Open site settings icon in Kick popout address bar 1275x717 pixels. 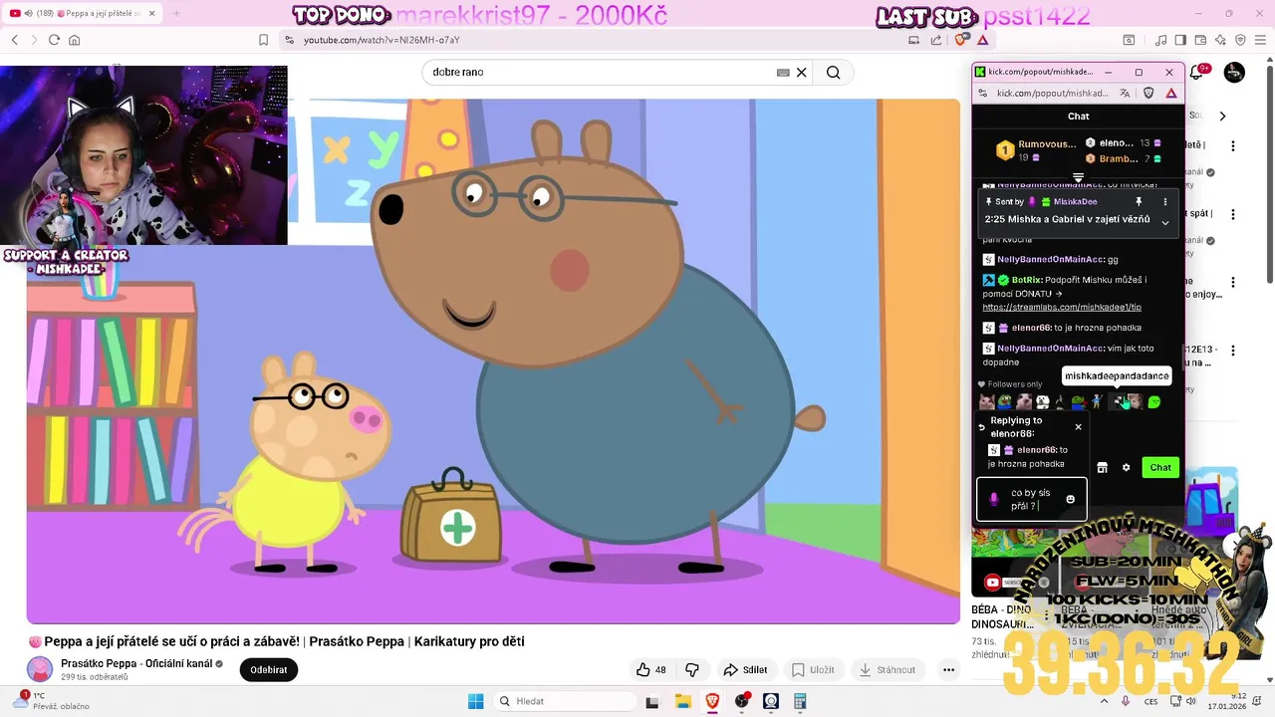click(982, 93)
